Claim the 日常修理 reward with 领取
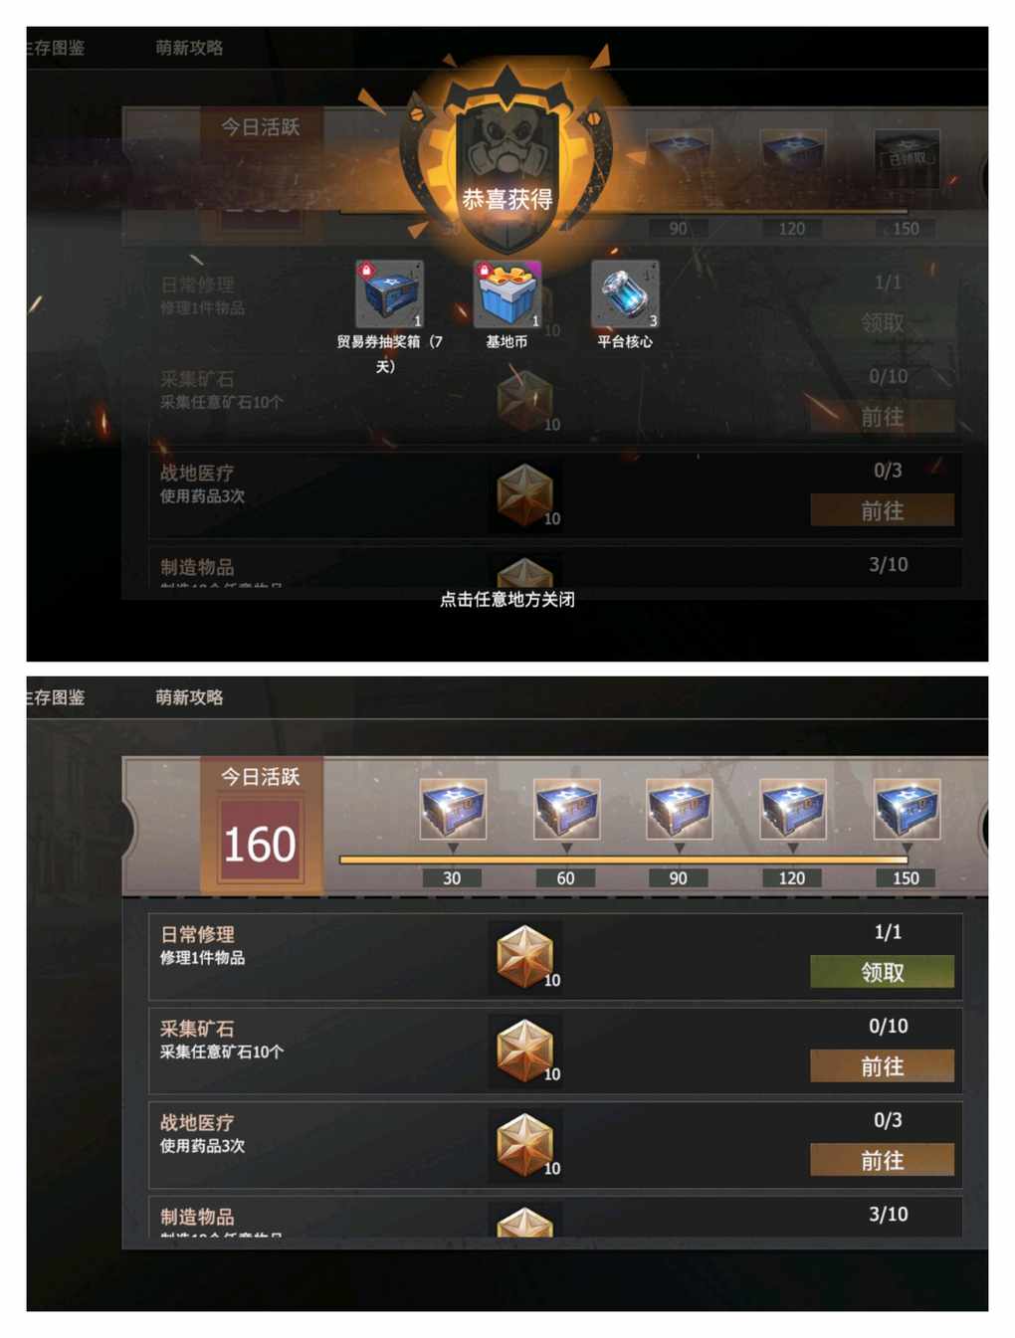Viewport: 1015px width, 1338px height. click(x=883, y=972)
